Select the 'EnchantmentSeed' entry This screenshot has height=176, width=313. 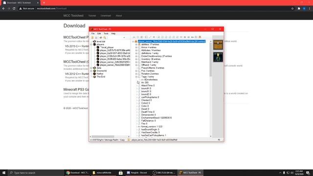(156, 118)
